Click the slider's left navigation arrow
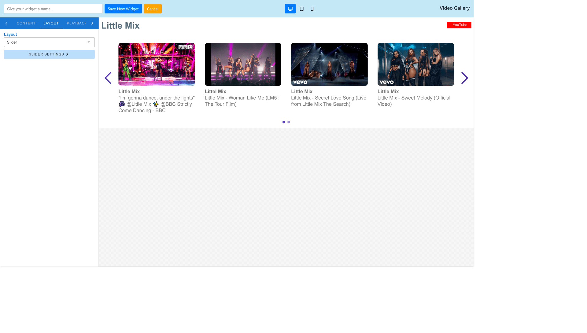 pos(108,78)
